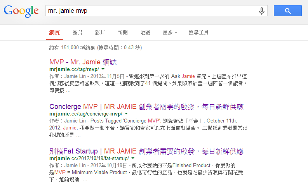Screen dimensions: 308x188
Task: Switch to the 影片 tab
Action: [100, 33]
